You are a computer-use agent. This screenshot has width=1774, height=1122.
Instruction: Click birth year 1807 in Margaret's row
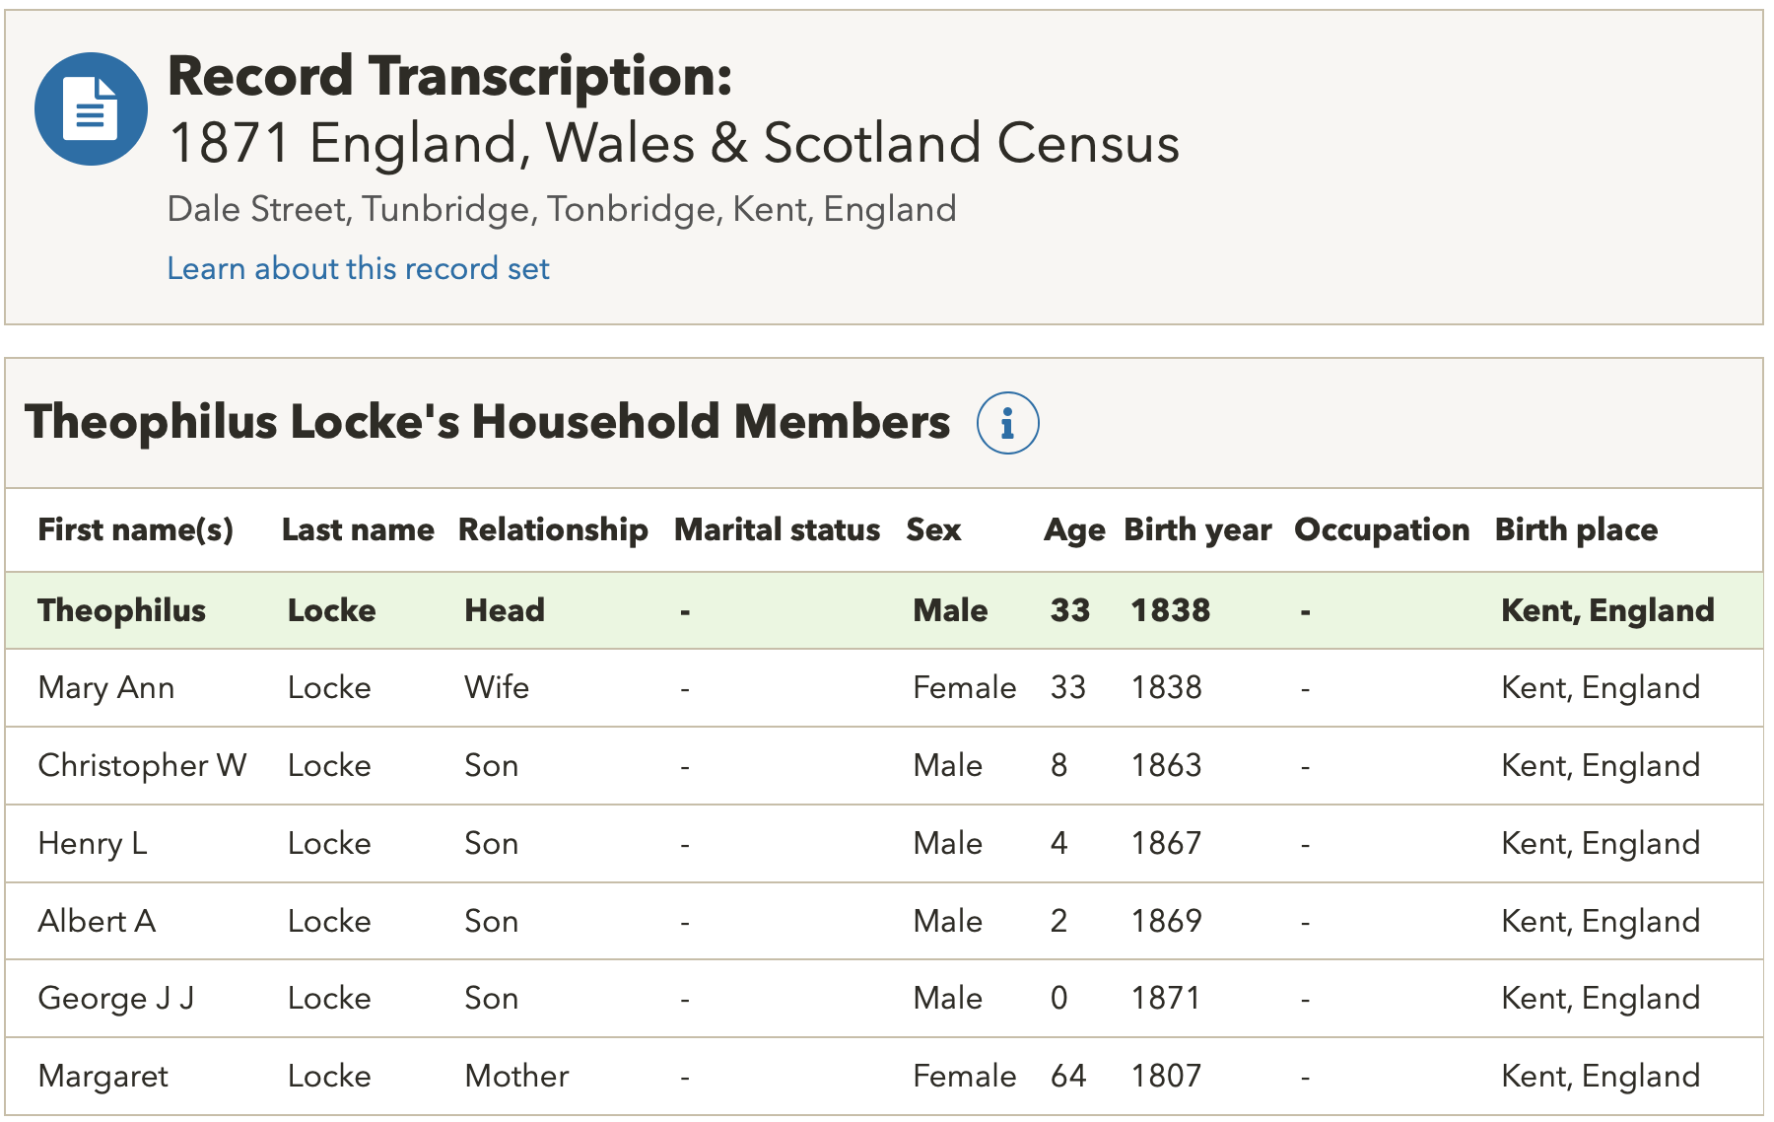(x=1166, y=1076)
